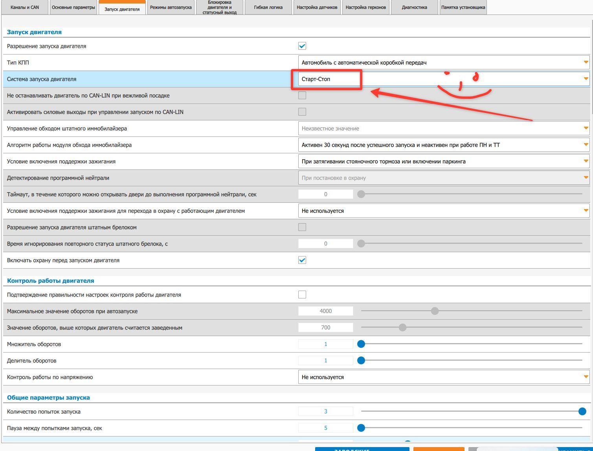Click the orange button at bottom
This screenshot has width=593, height=451.
click(x=439, y=449)
